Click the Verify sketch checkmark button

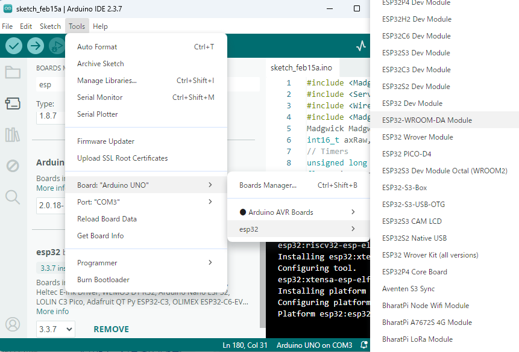[14, 46]
